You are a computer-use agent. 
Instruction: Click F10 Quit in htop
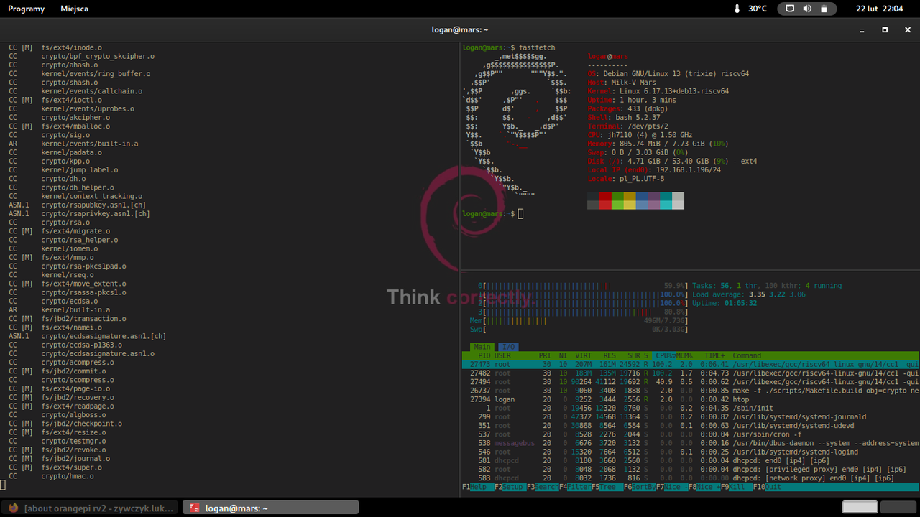pos(768,487)
